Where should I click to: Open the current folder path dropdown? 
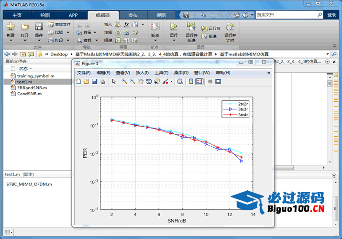click(327, 54)
